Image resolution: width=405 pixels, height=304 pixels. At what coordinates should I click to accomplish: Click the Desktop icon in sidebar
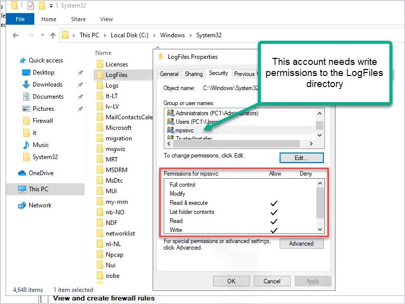(x=26, y=72)
